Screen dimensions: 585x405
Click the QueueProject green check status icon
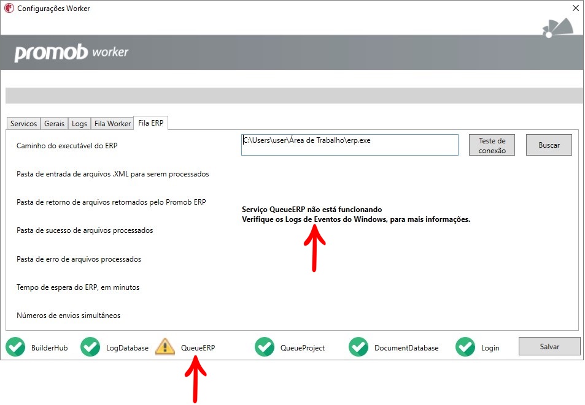pyautogui.click(x=265, y=347)
